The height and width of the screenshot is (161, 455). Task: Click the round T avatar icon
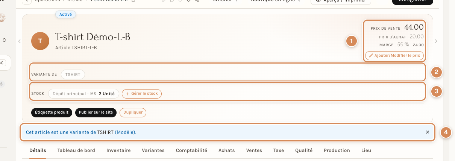point(40,41)
